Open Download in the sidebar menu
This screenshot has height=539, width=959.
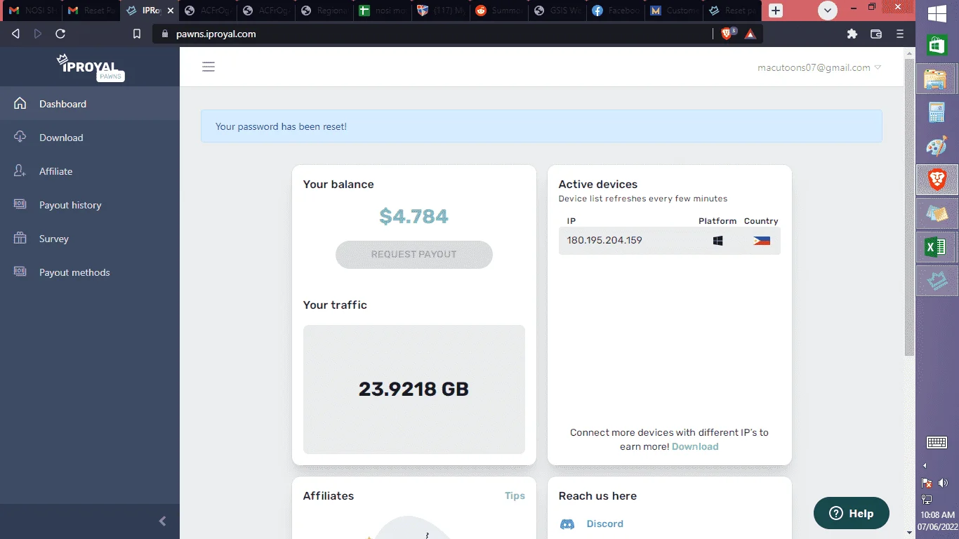pyautogui.click(x=90, y=138)
